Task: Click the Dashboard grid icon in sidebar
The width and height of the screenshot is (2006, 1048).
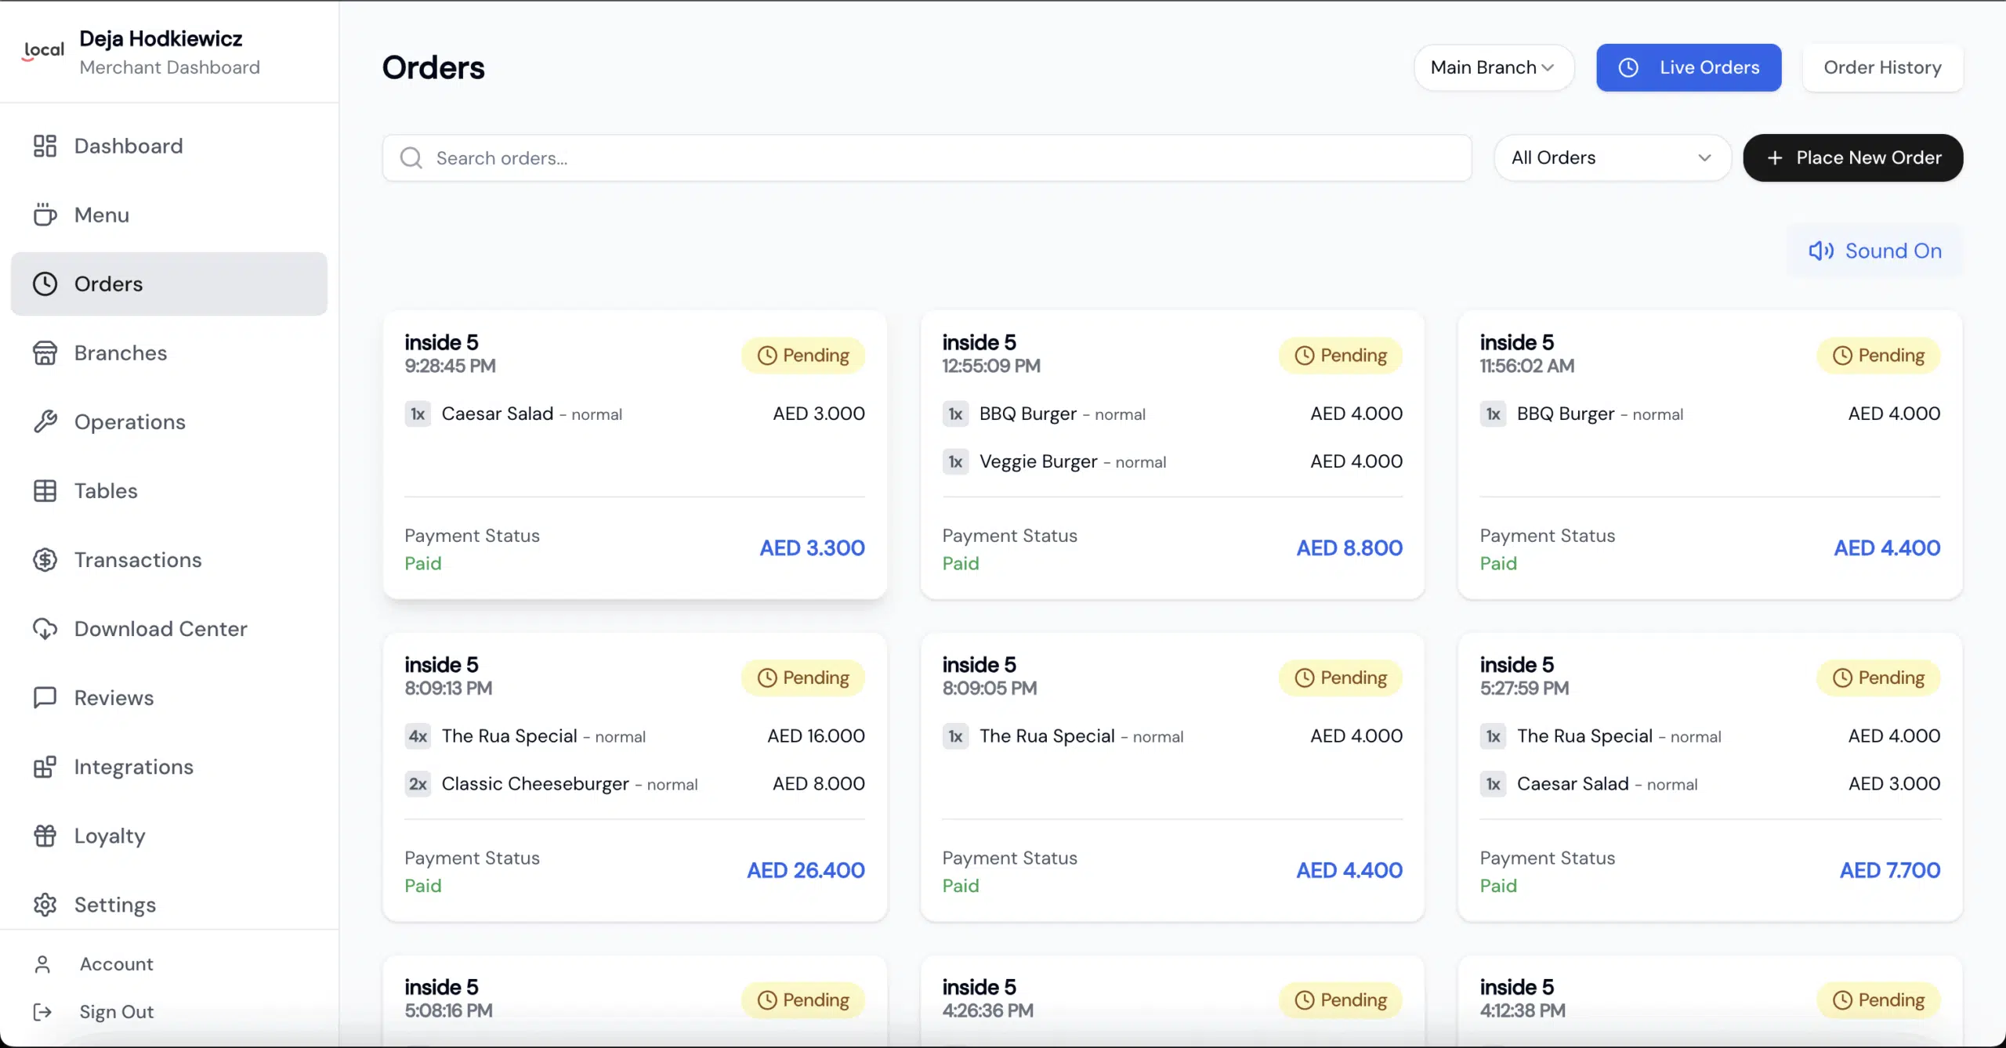Action: (x=45, y=146)
